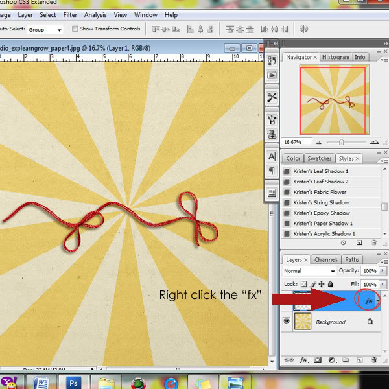Open the Brushes panel icon in the dock

tap(272, 120)
